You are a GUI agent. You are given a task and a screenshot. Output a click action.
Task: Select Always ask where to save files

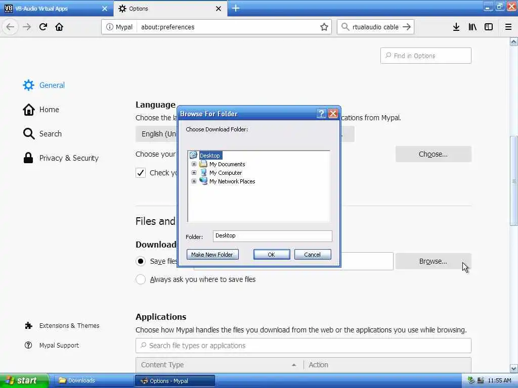141,279
